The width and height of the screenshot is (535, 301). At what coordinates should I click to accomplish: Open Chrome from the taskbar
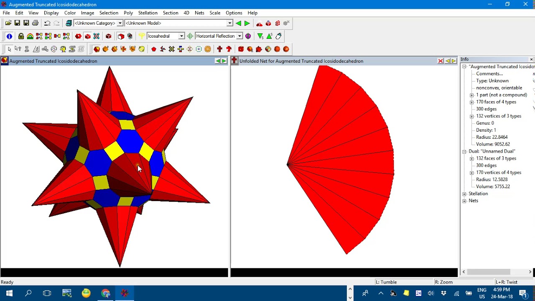click(105, 293)
